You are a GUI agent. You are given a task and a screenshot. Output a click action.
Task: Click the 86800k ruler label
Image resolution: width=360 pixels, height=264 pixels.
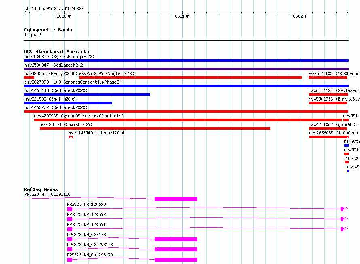tap(64, 16)
